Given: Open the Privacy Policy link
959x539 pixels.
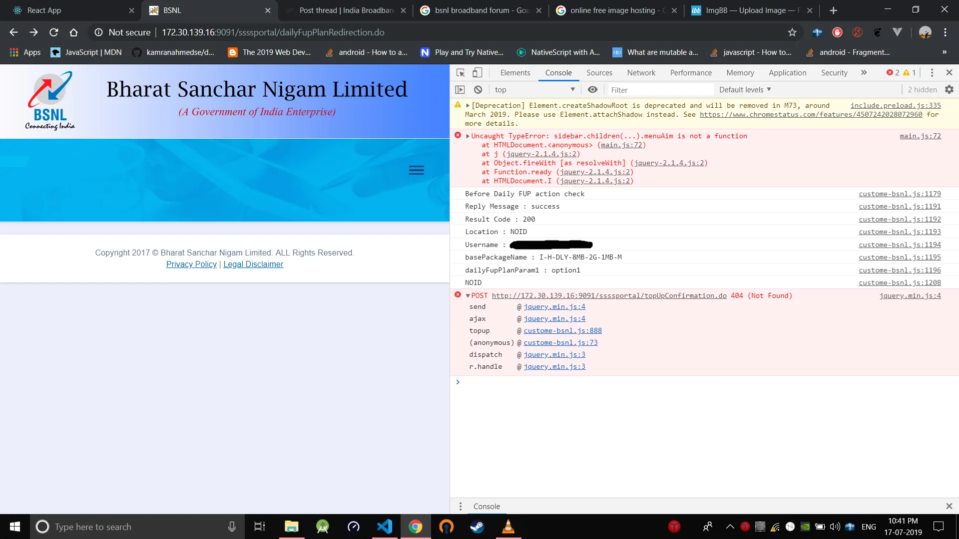Looking at the screenshot, I should [x=191, y=265].
